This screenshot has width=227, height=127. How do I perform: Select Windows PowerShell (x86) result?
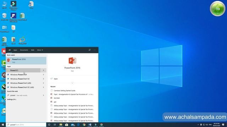point(23,83)
